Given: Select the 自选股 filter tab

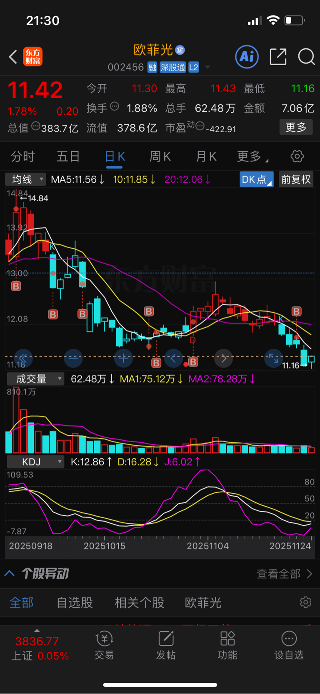Looking at the screenshot, I should pyautogui.click(x=75, y=603).
